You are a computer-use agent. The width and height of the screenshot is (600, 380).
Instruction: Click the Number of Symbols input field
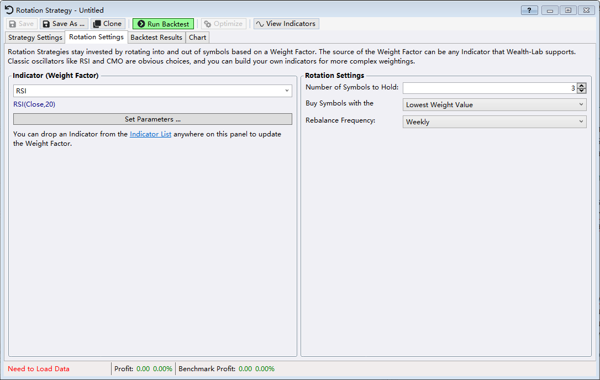point(486,88)
